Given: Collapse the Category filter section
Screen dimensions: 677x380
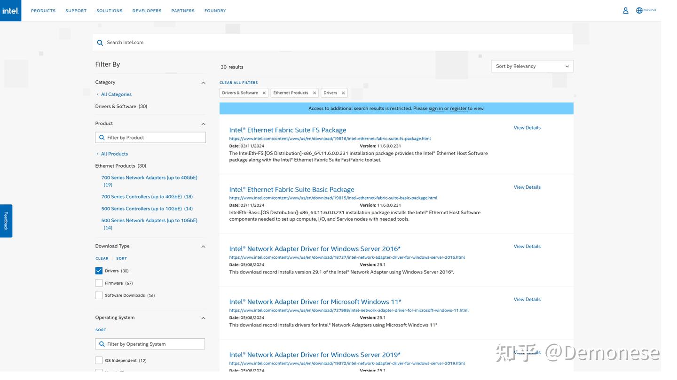Looking at the screenshot, I should pyautogui.click(x=203, y=83).
